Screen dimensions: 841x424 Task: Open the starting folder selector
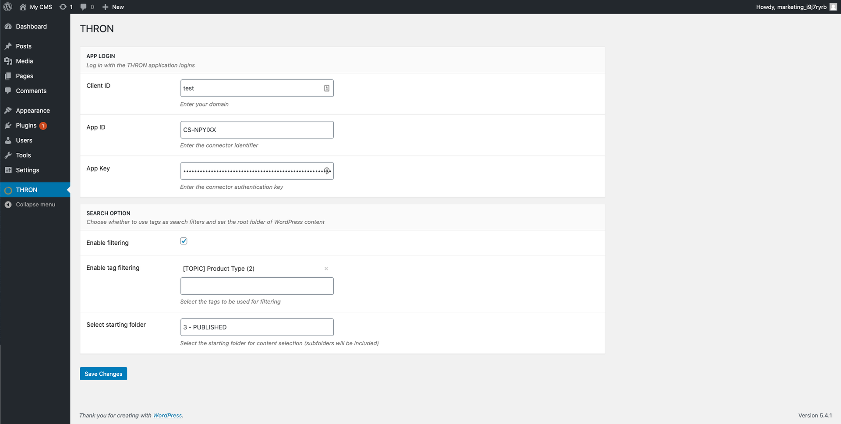click(257, 327)
